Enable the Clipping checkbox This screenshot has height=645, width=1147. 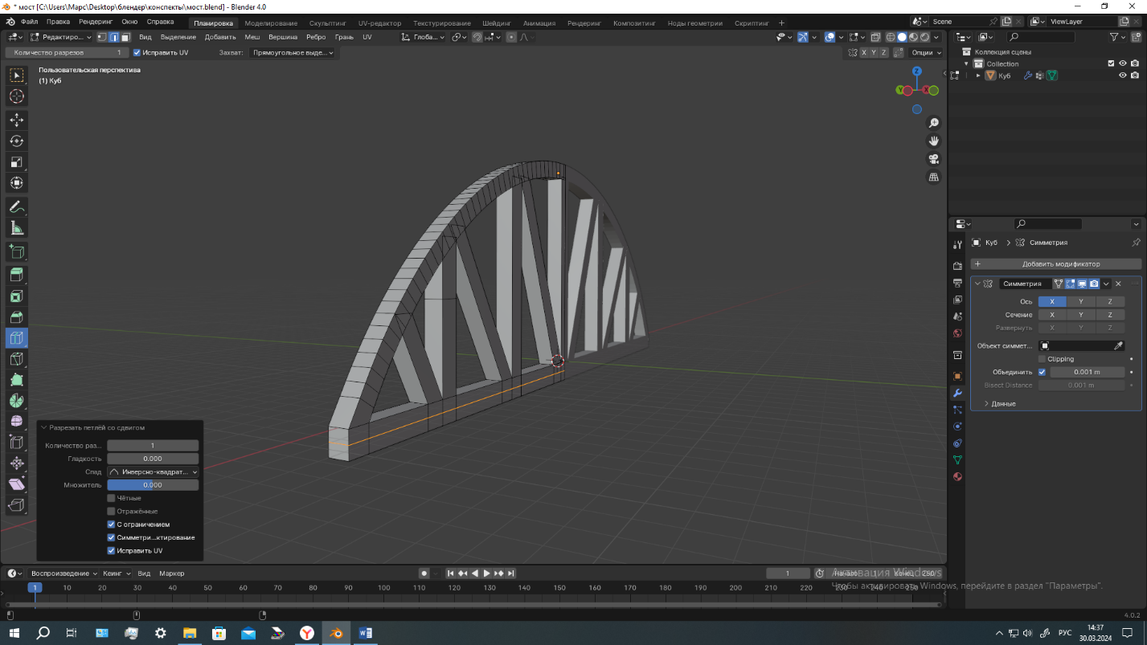click(x=1043, y=359)
